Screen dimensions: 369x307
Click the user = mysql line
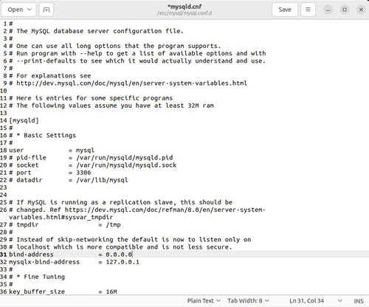coord(52,151)
